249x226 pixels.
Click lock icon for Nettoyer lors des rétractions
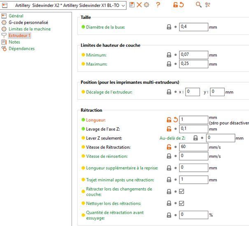pyautogui.click(x=169, y=203)
